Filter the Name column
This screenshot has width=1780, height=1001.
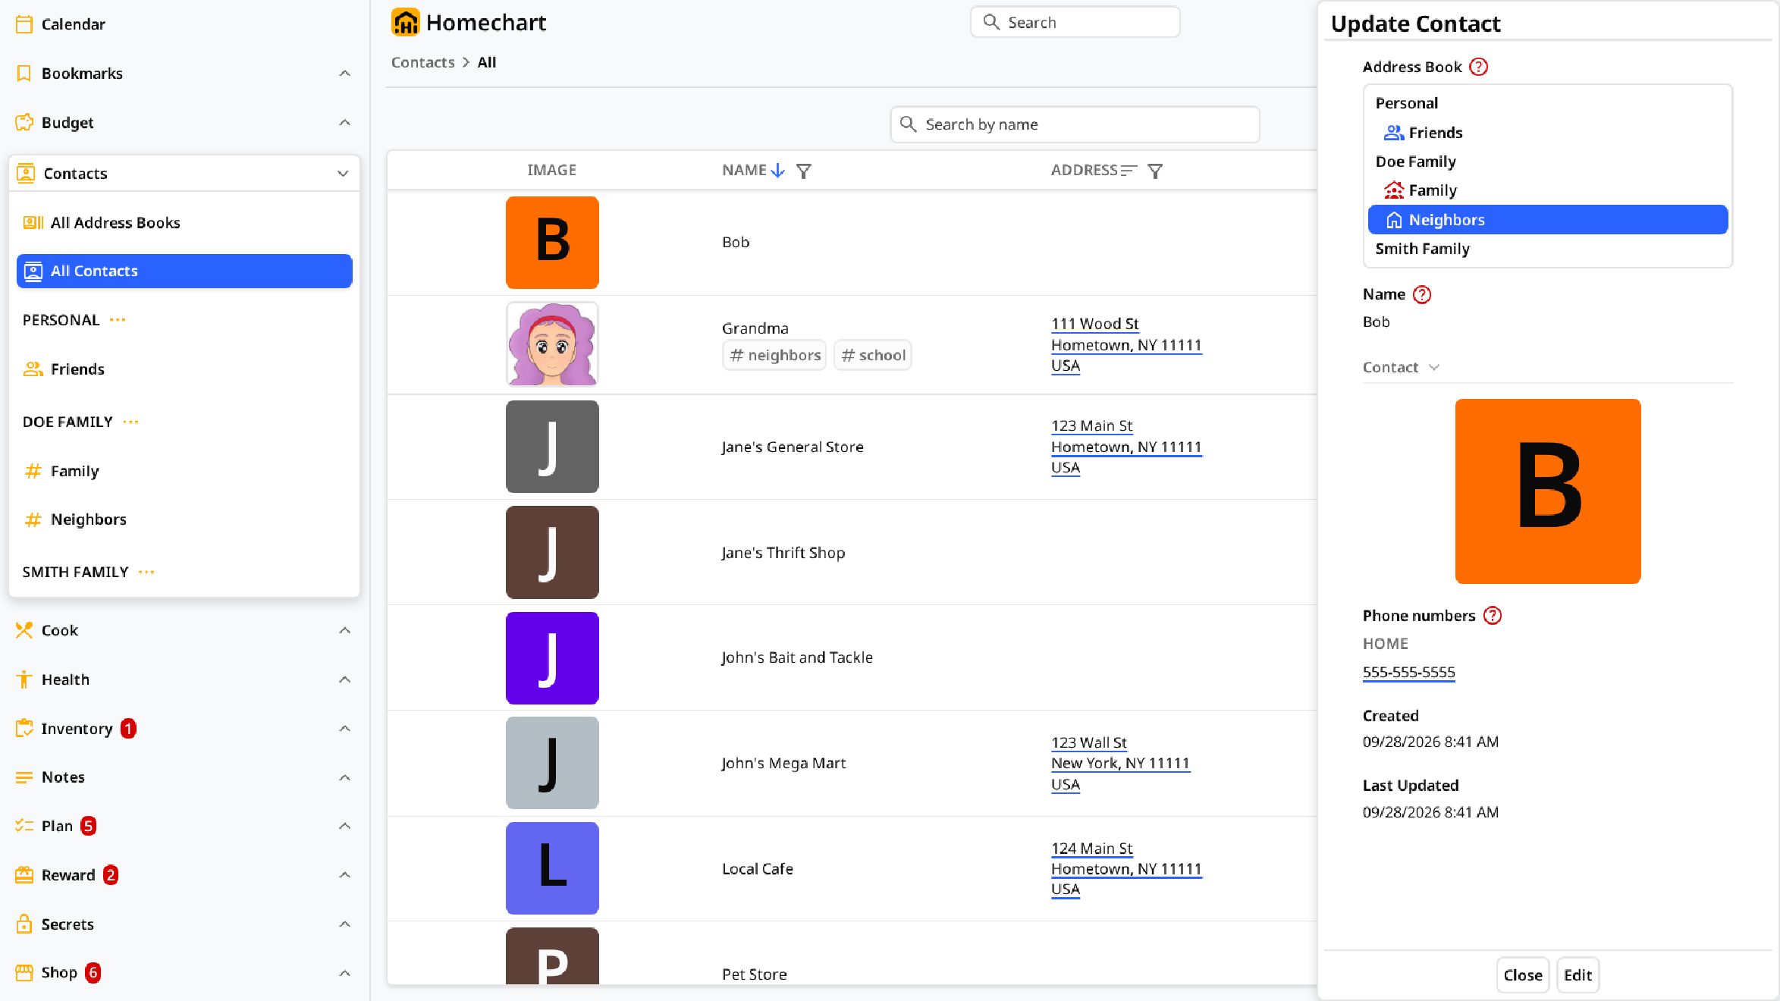804,171
